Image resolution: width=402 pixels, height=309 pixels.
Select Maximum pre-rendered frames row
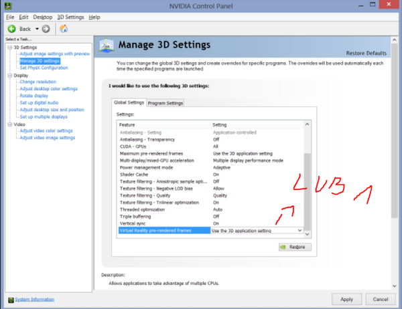point(211,154)
